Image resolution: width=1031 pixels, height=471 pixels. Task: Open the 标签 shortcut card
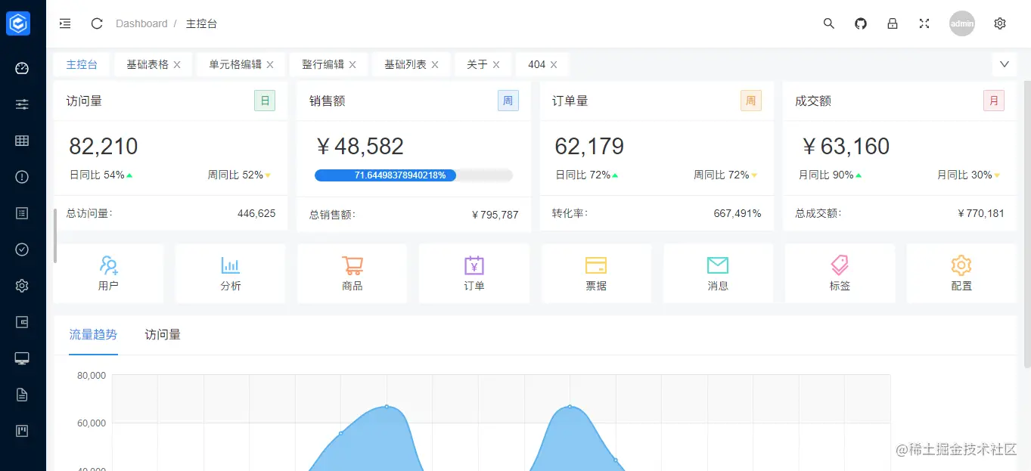pos(840,273)
